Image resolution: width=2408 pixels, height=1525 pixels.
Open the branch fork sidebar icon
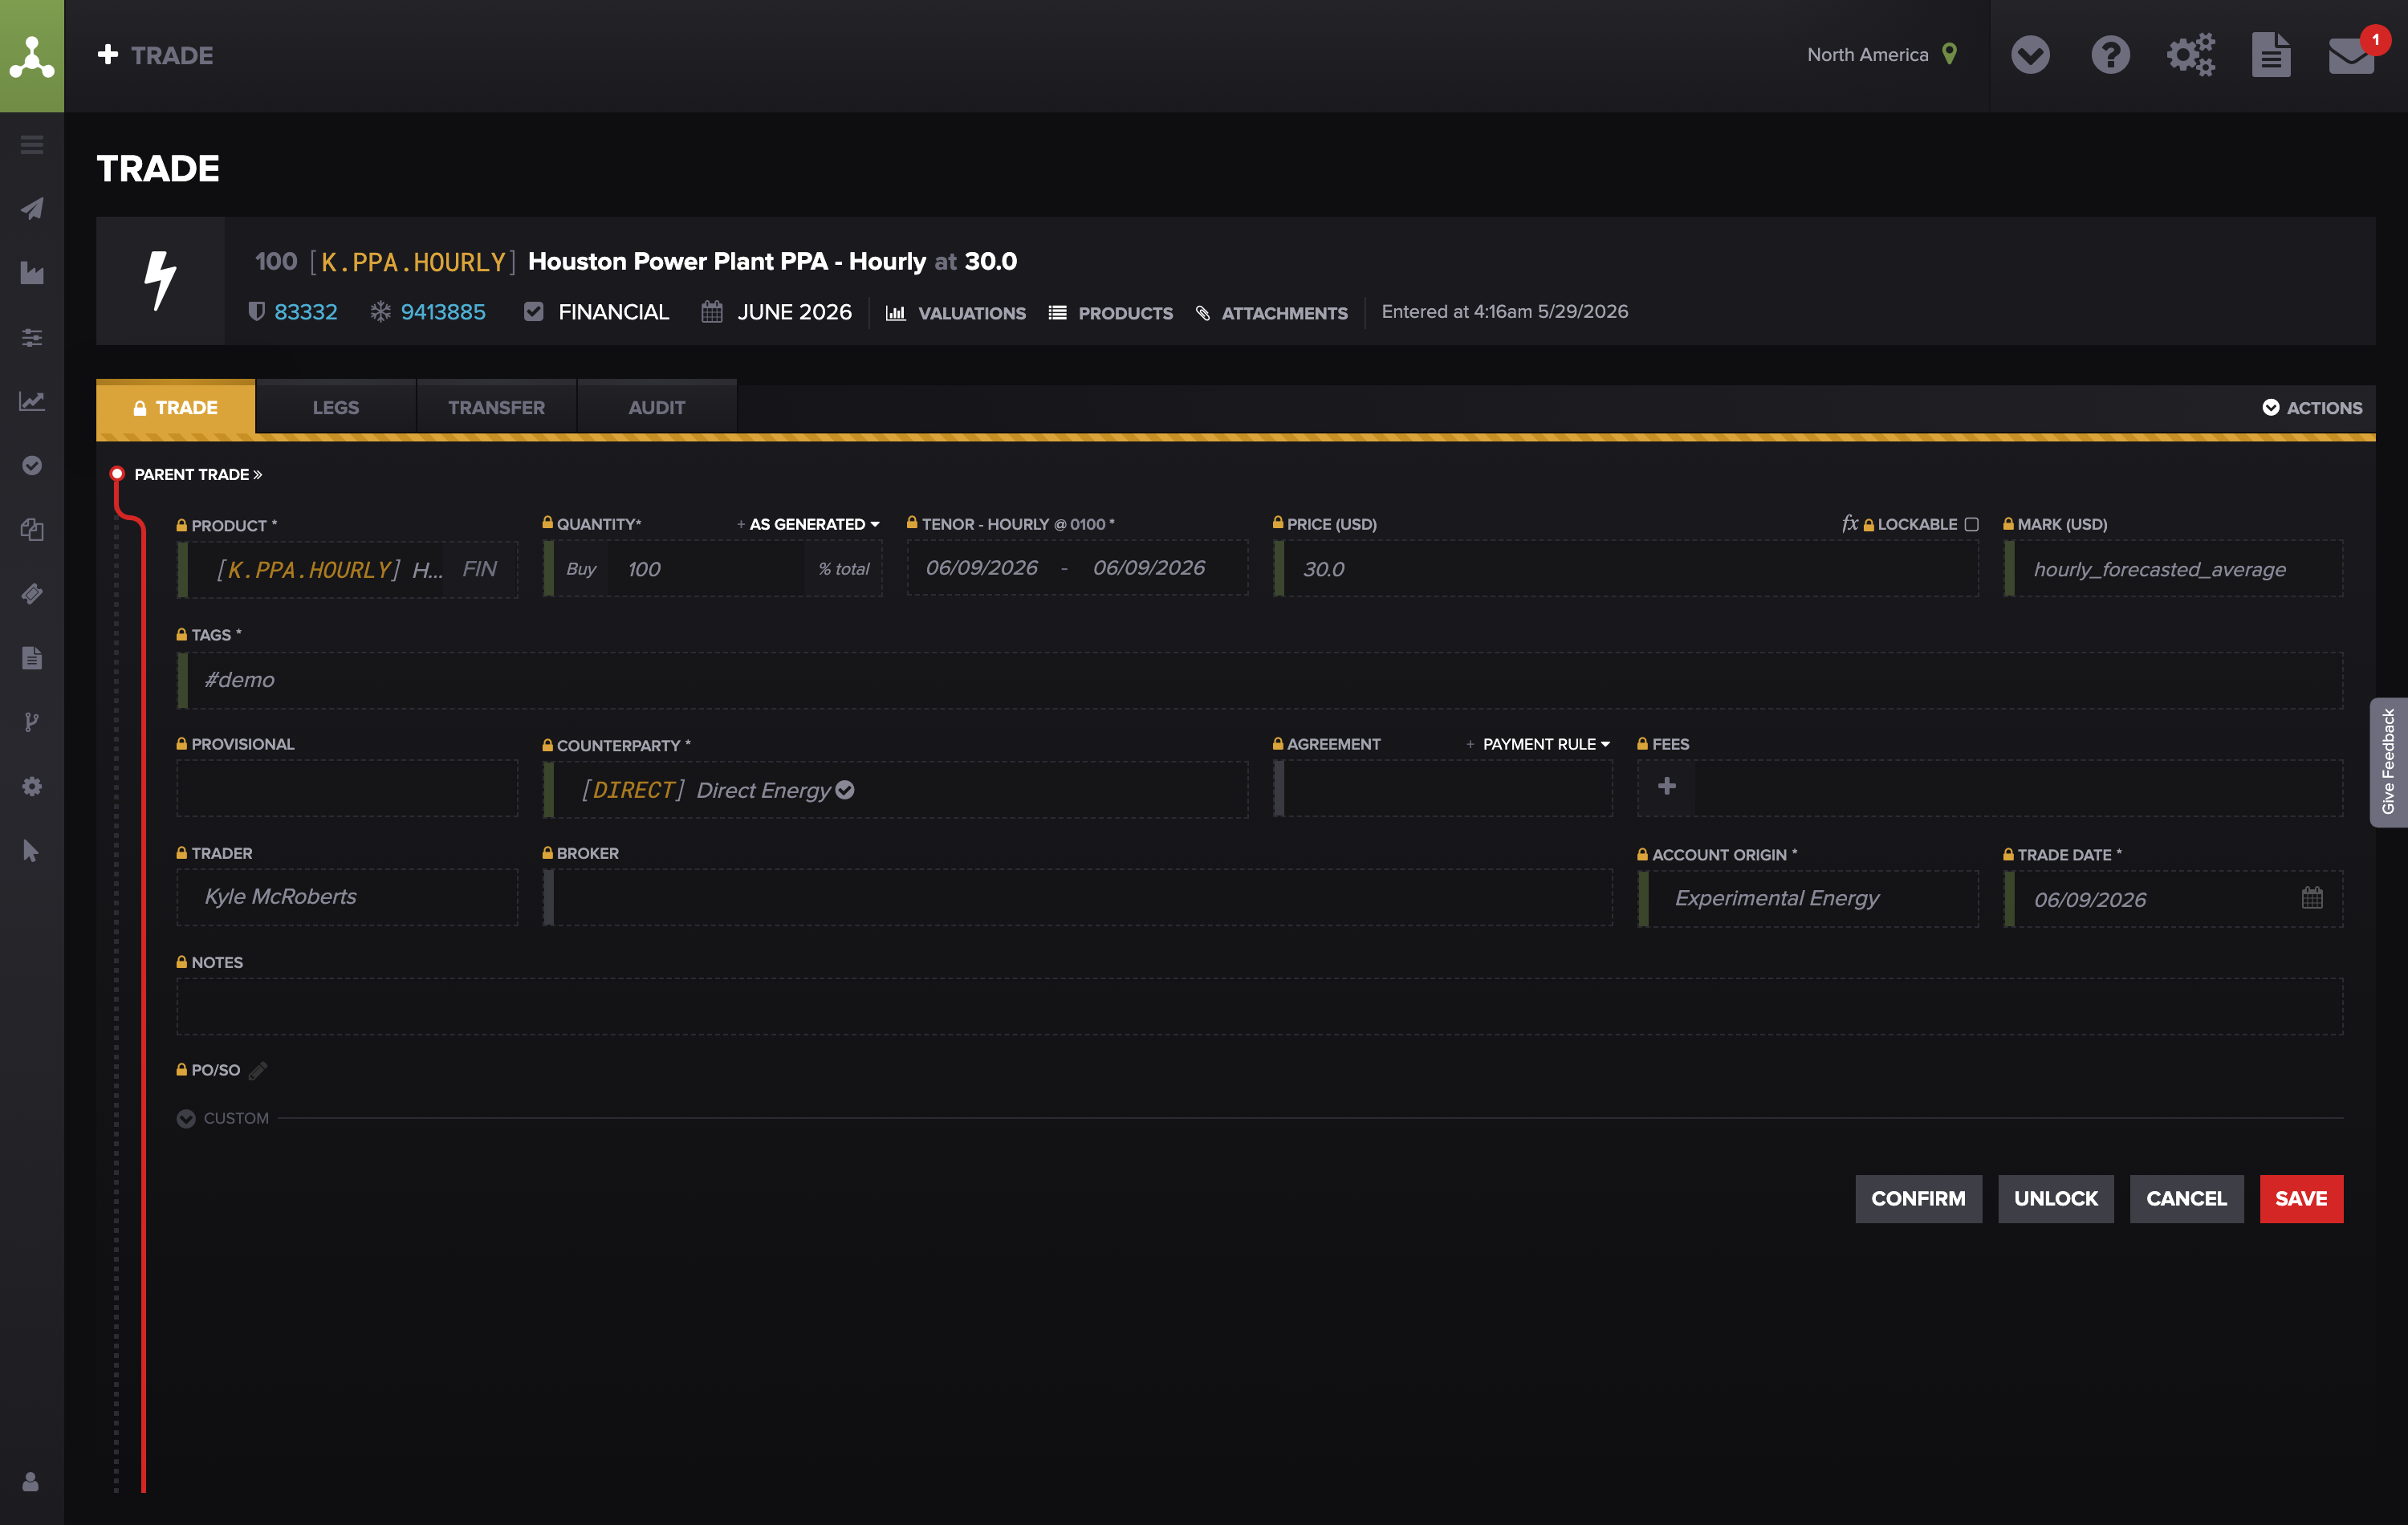click(x=32, y=722)
